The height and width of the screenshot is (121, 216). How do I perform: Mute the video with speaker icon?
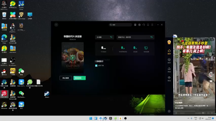(x=212, y=113)
